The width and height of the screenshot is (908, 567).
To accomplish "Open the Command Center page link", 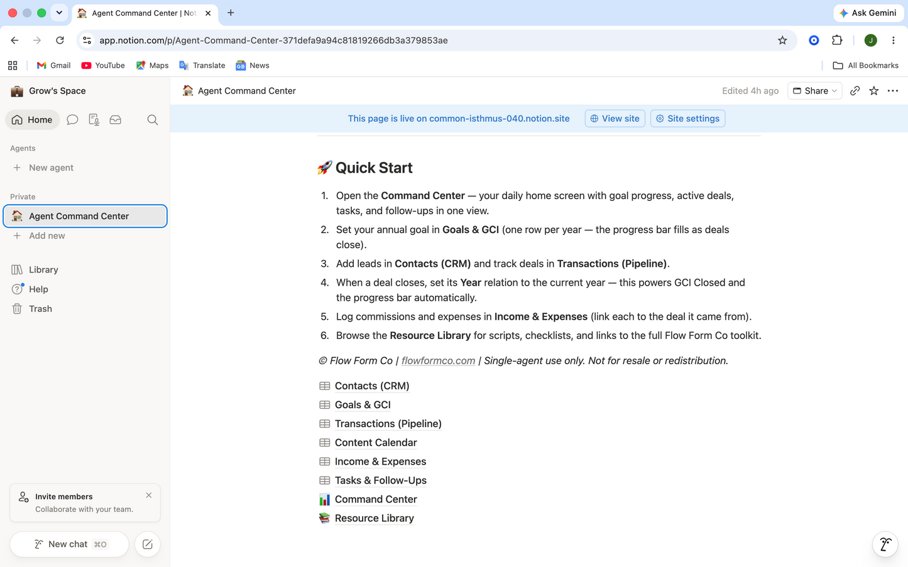I will point(376,499).
